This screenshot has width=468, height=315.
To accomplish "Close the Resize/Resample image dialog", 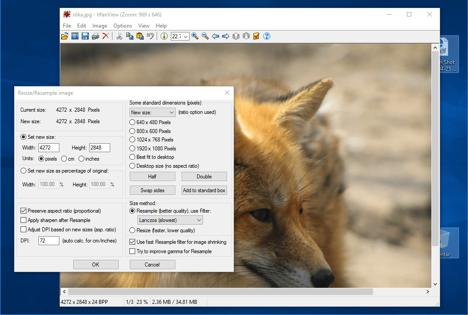I will [227, 93].
